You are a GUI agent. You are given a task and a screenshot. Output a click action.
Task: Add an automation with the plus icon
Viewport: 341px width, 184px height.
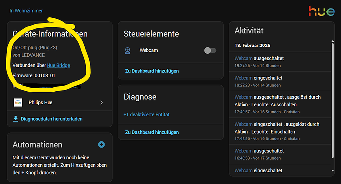point(101,145)
